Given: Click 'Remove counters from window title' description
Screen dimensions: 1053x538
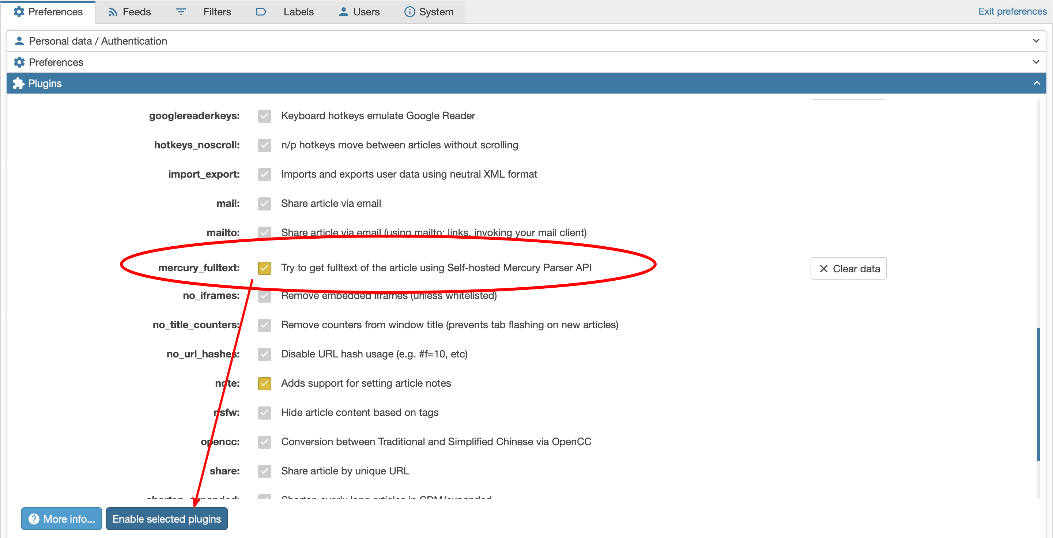Looking at the screenshot, I should pos(450,325).
